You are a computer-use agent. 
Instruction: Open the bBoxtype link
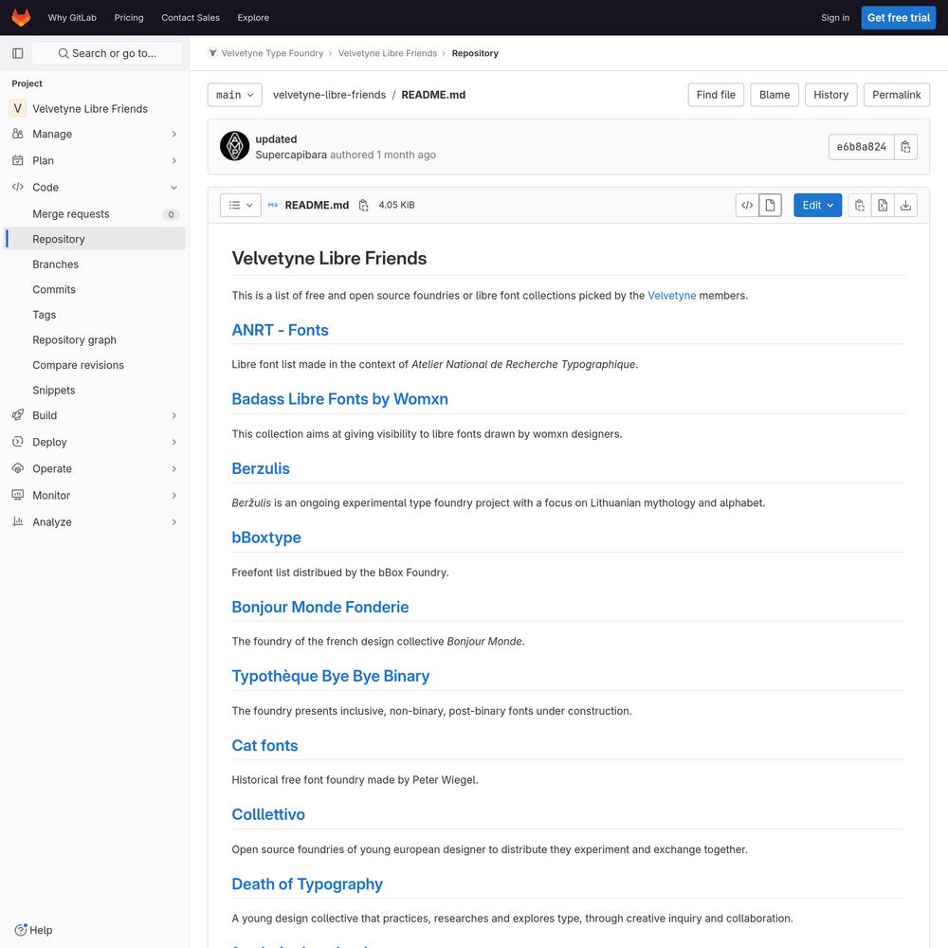[x=266, y=538]
